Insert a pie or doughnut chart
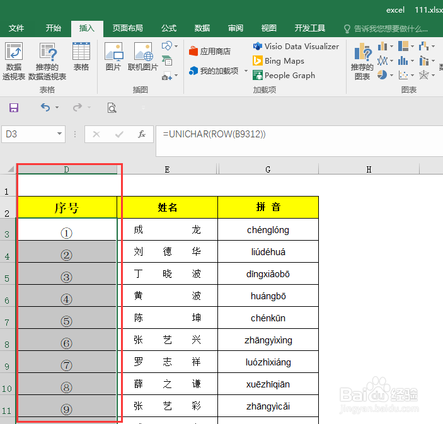443x424 pixels. (383, 75)
